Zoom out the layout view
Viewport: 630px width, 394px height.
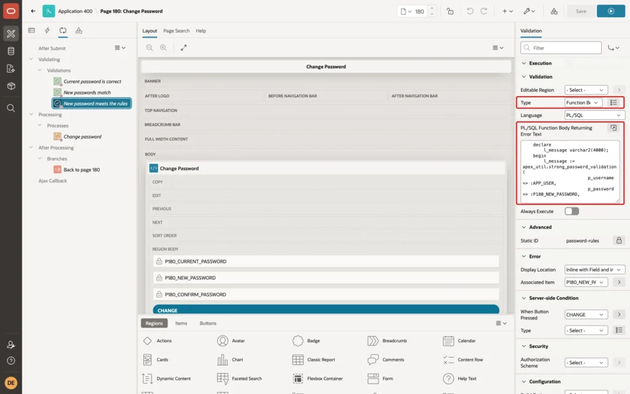pyautogui.click(x=150, y=47)
